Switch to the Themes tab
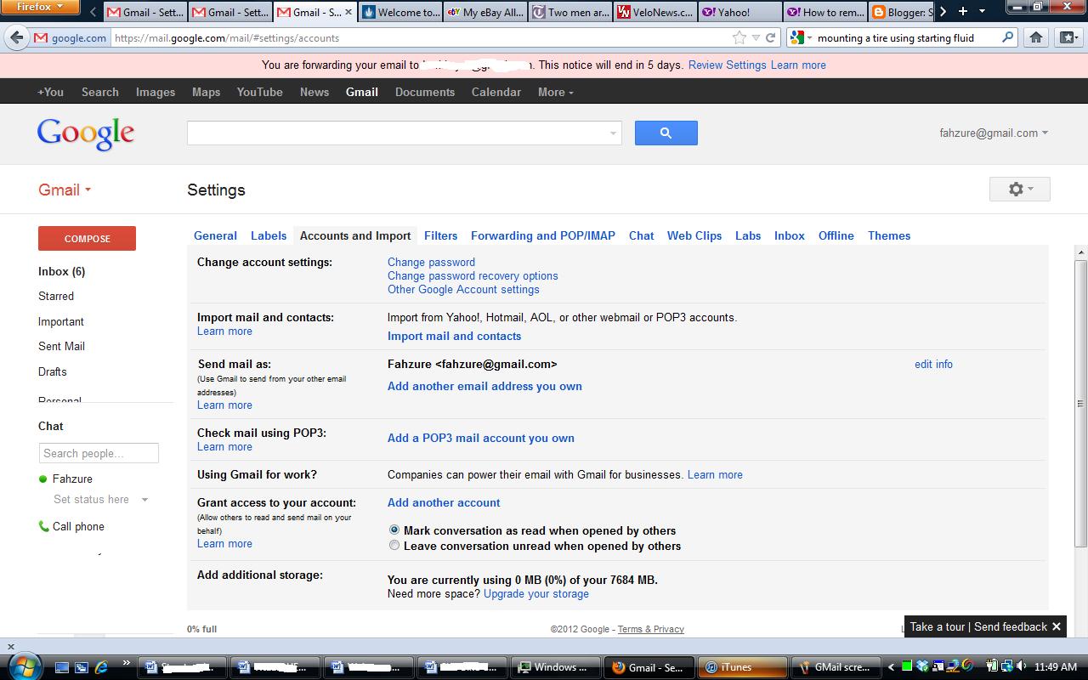 point(889,235)
